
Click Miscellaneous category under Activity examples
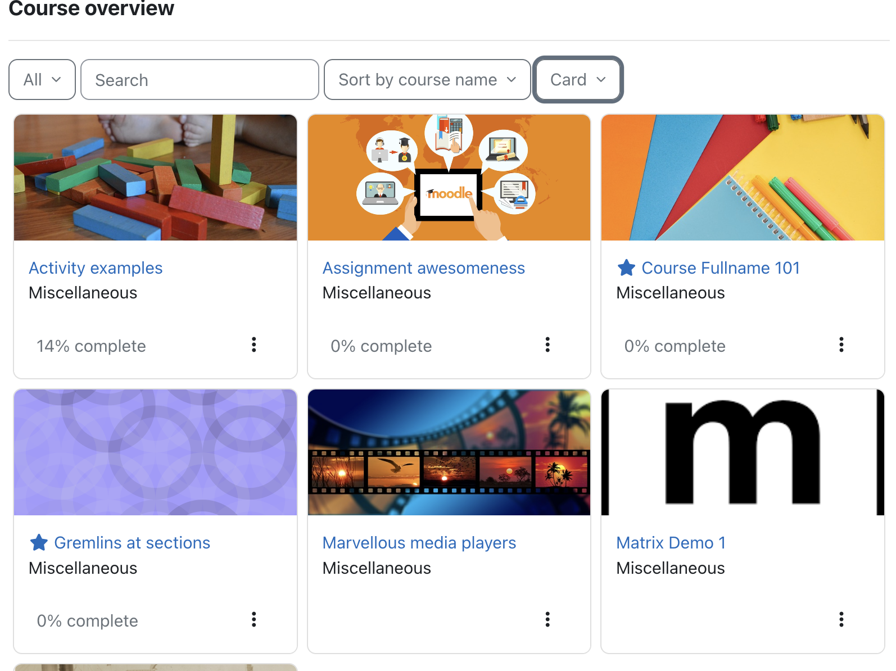coord(83,293)
